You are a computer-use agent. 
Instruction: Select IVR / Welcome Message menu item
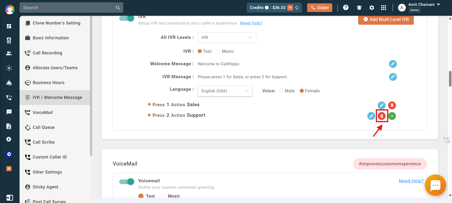coord(55,97)
